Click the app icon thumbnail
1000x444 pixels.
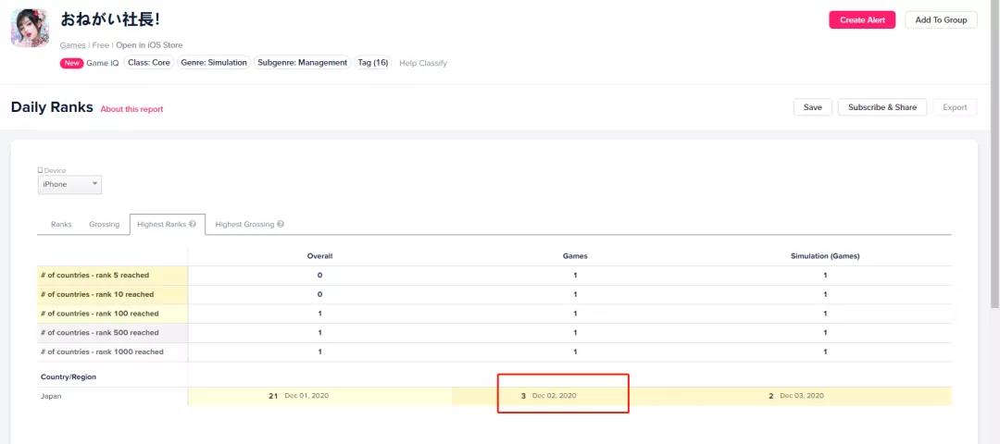30,28
